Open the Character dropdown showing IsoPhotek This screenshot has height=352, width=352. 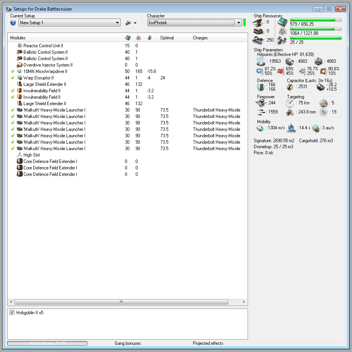pos(194,23)
